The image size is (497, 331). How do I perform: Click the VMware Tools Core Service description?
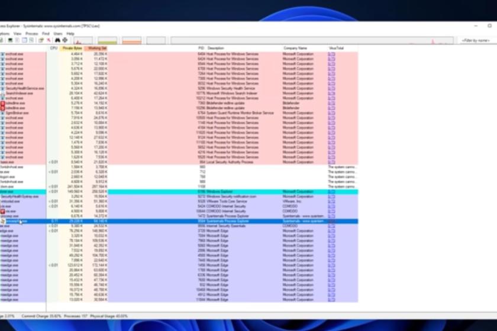[227, 202]
